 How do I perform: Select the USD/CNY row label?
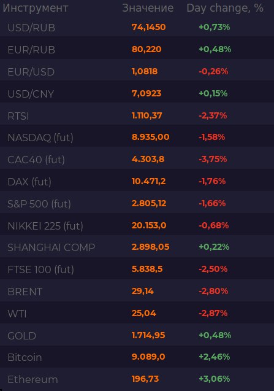click(x=31, y=94)
